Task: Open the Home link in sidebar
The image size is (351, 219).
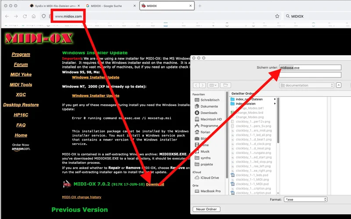Action: coord(21,135)
